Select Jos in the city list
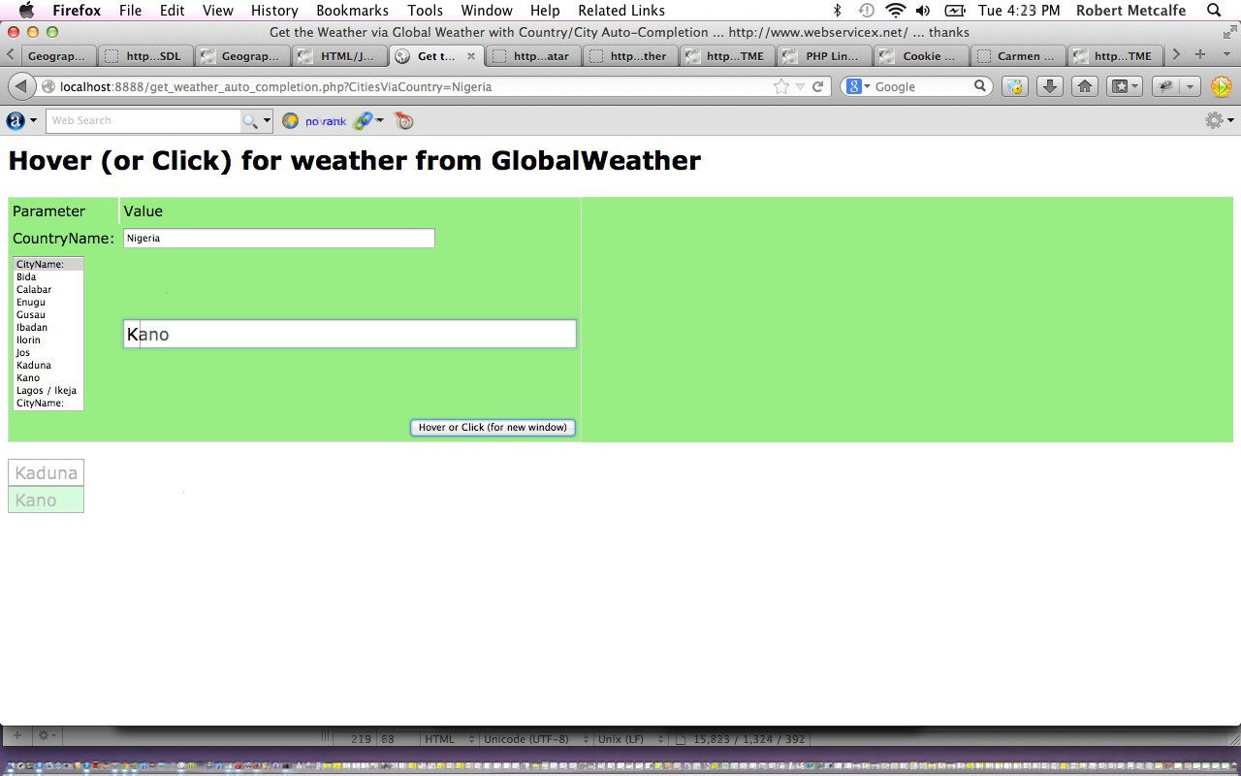1241x776 pixels. [48, 352]
